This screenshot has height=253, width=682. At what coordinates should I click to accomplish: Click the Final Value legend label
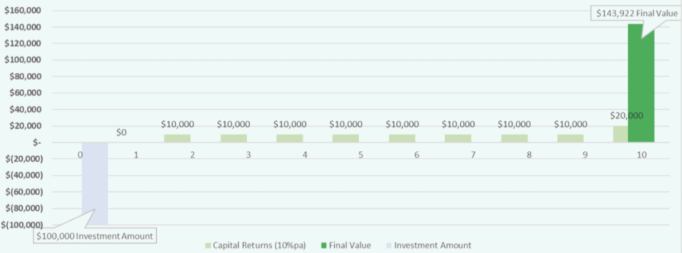[x=350, y=246]
